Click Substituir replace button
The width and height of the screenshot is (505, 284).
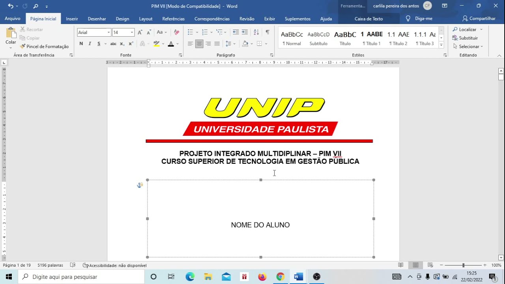click(465, 38)
